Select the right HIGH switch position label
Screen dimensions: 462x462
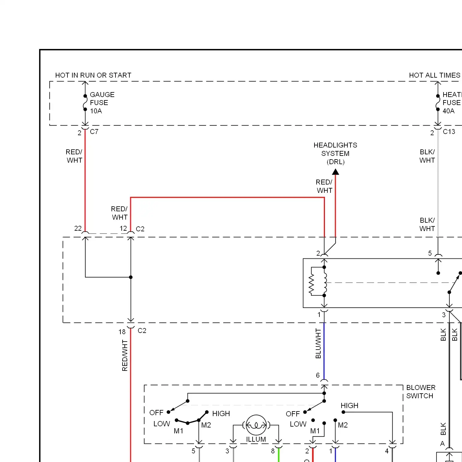pyautogui.click(x=349, y=405)
